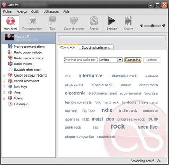The width and height of the screenshot is (169, 165).
Task: Open the Aperçu menu
Action: (22, 11)
